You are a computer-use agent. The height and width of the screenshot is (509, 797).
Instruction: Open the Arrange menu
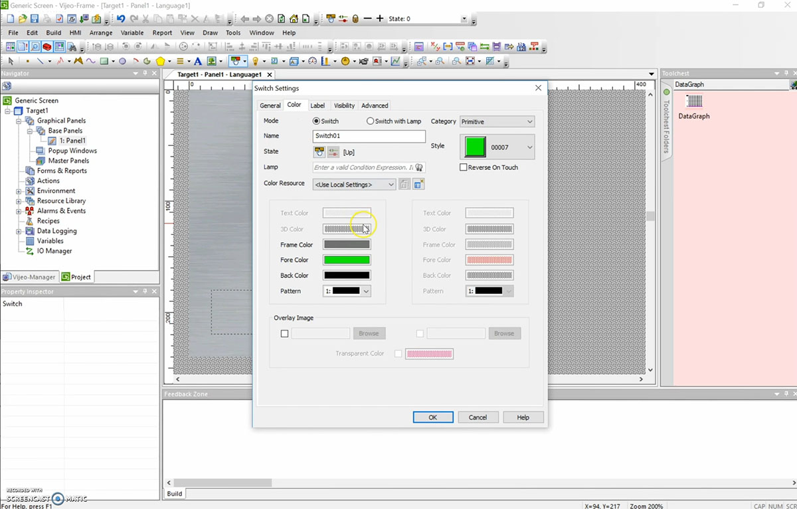[x=101, y=33]
